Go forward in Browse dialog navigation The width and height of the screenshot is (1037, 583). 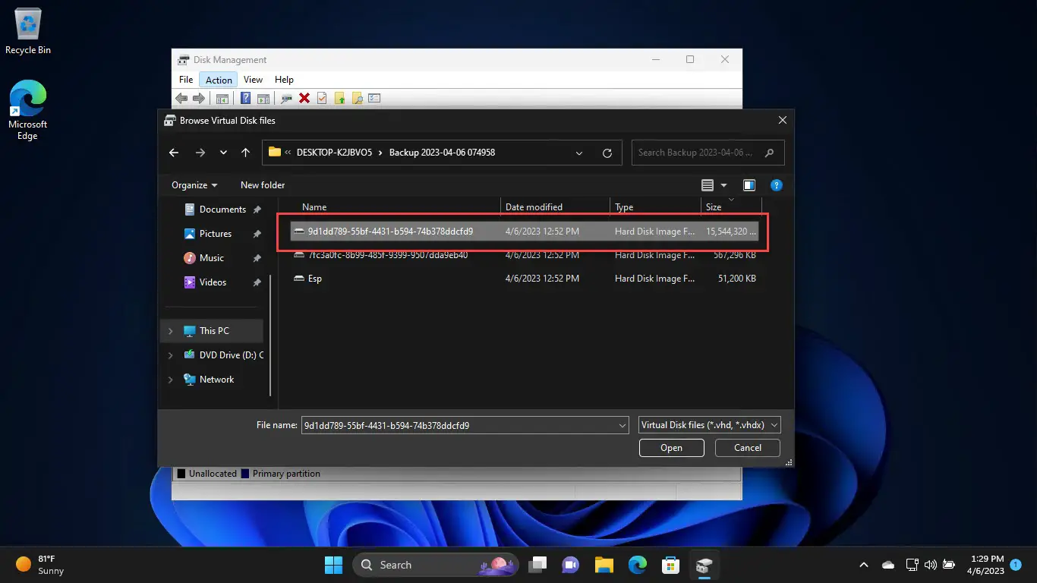[200, 153]
